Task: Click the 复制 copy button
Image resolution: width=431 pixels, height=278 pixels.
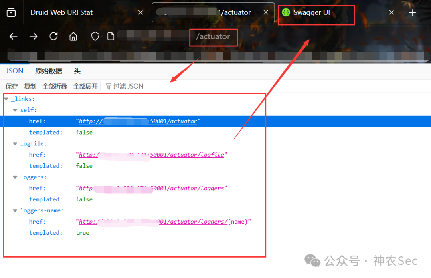Action: pyautogui.click(x=30, y=86)
